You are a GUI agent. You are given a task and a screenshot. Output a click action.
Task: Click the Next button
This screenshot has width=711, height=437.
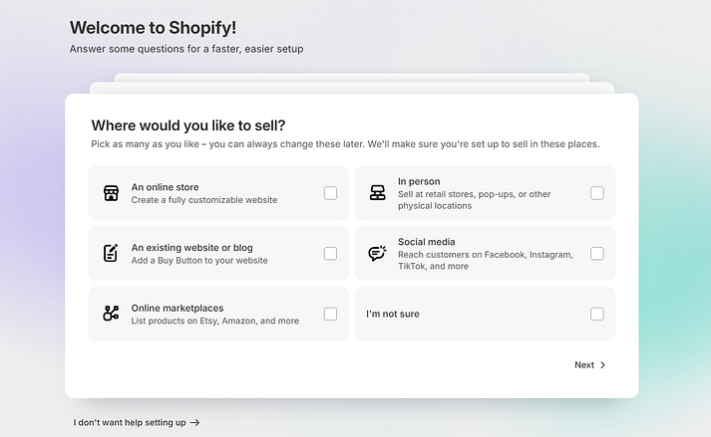pos(590,365)
